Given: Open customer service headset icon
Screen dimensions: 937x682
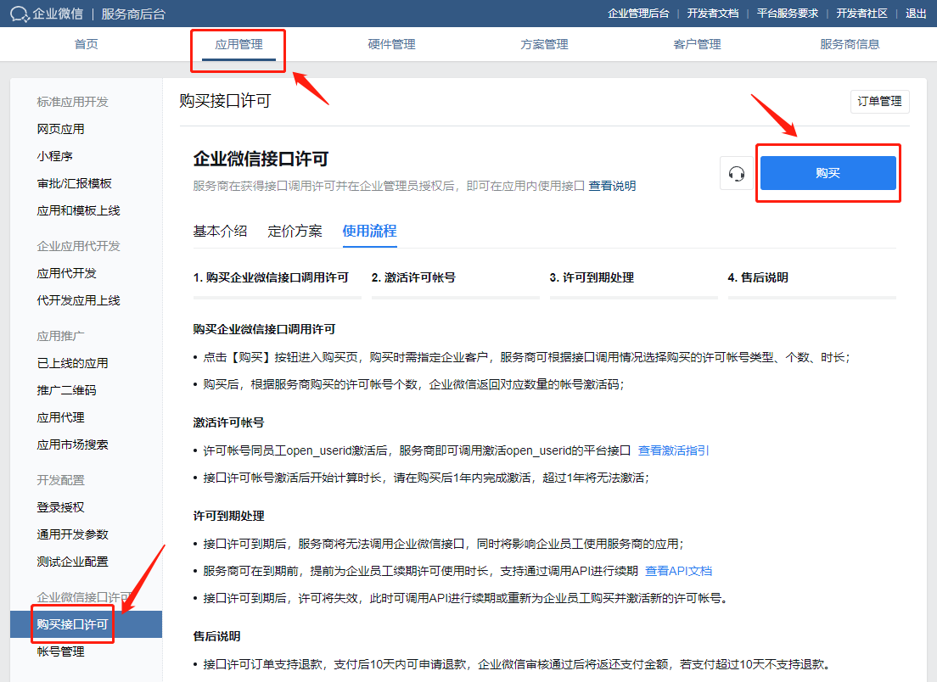Looking at the screenshot, I should click(x=737, y=173).
